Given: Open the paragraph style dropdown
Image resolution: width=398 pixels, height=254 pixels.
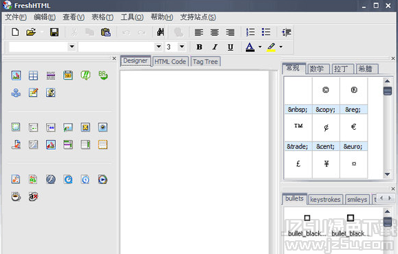Looking at the screenshot, I should point(72,47).
